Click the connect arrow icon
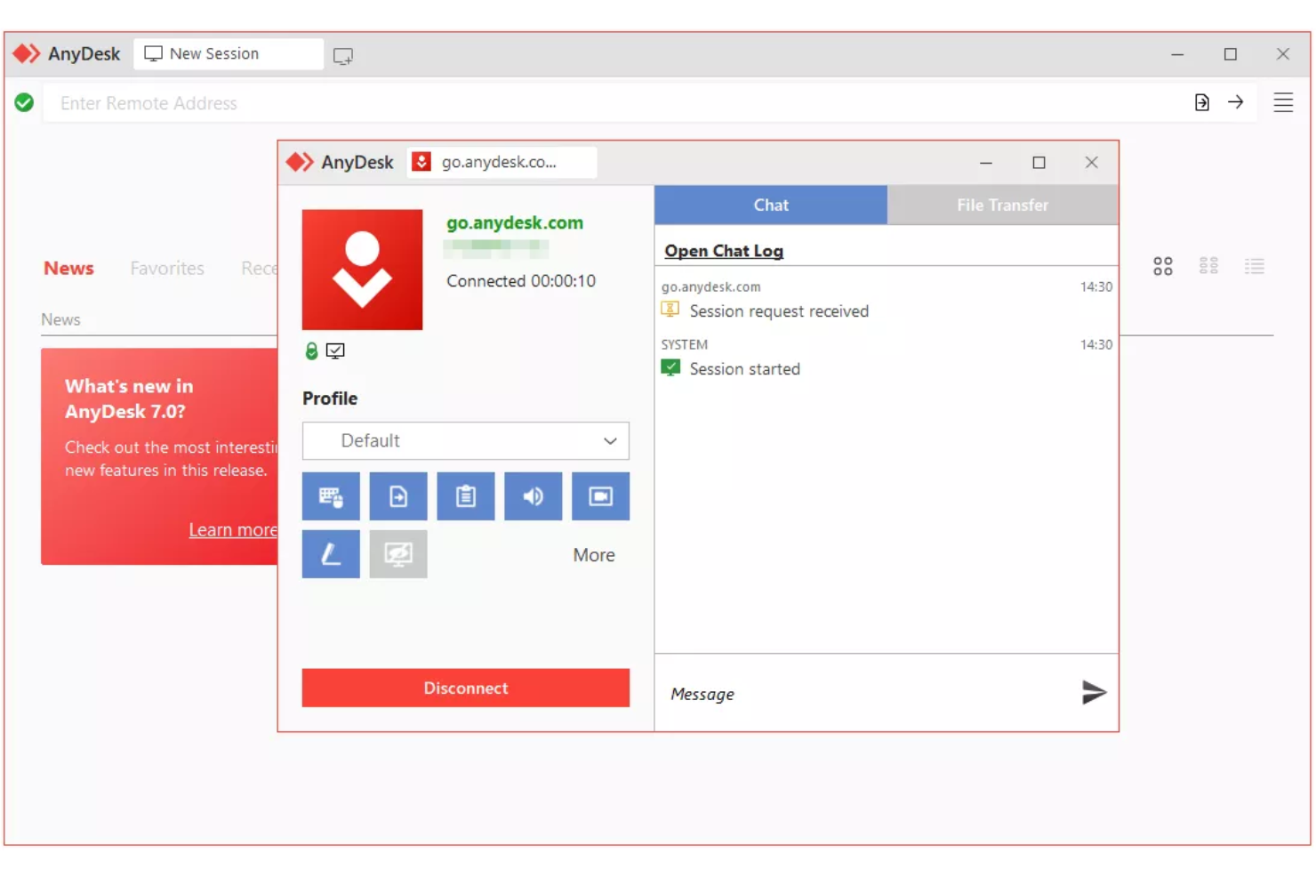 (x=1235, y=102)
